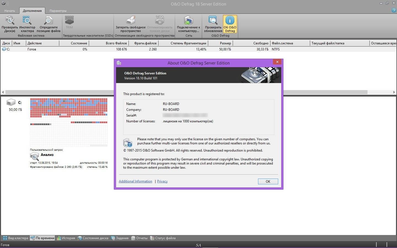The width and height of the screenshot is (397, 248).
Task: Open the История bottom tab
Action: coord(66,238)
